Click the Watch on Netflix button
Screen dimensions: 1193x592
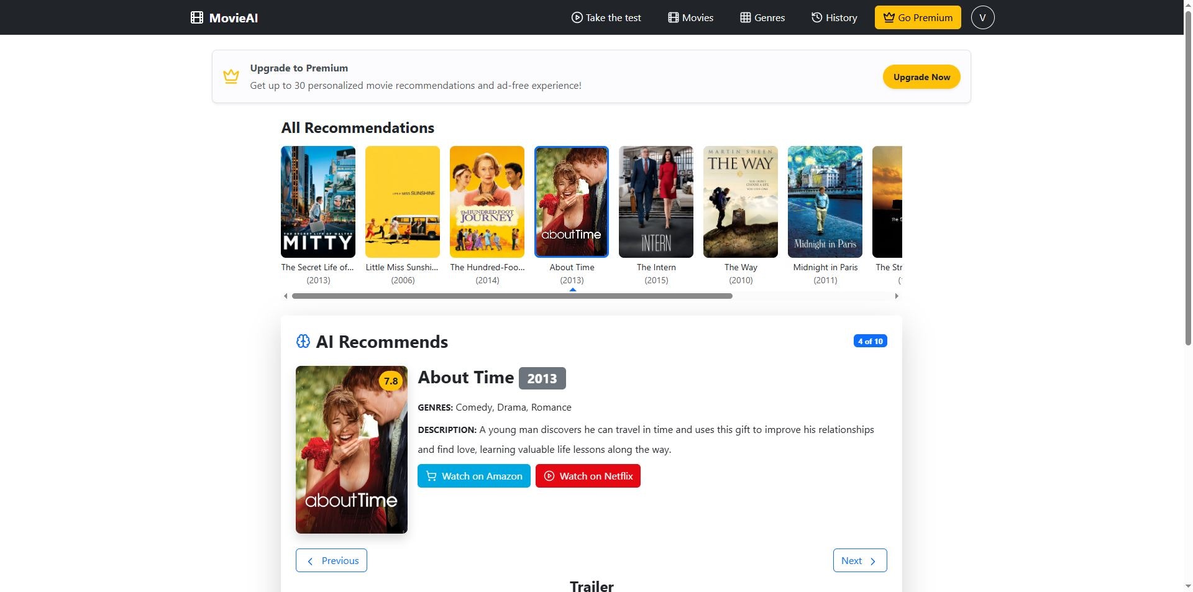coord(588,476)
